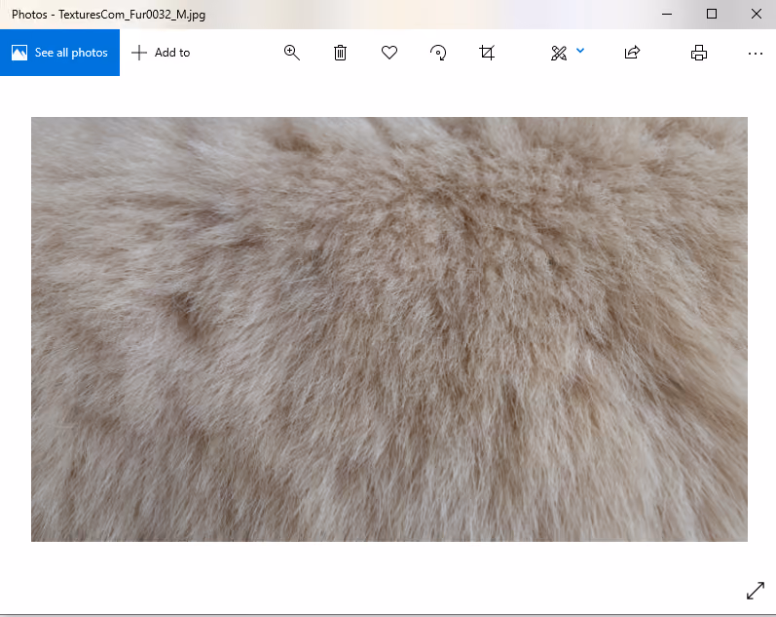
Task: Close the Photos window
Action: click(x=757, y=14)
